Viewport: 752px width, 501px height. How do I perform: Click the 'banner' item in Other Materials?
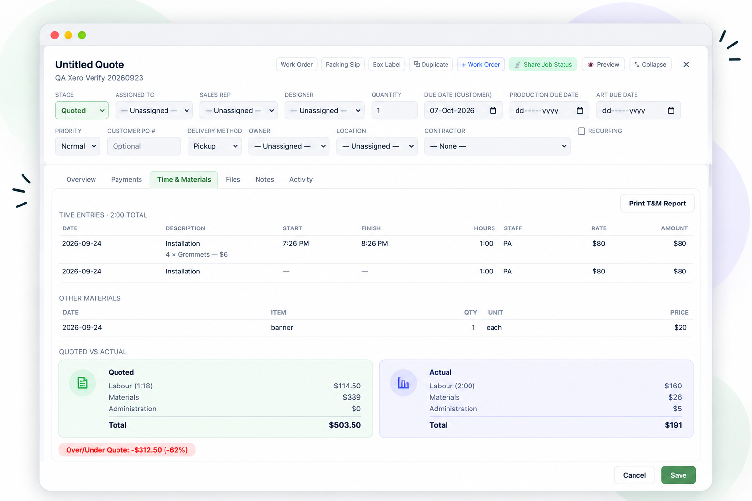click(x=282, y=328)
